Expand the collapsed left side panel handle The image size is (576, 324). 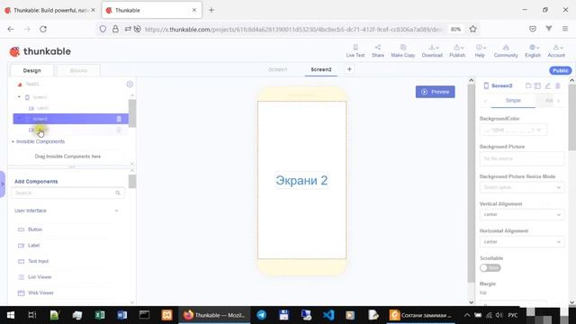3,184
